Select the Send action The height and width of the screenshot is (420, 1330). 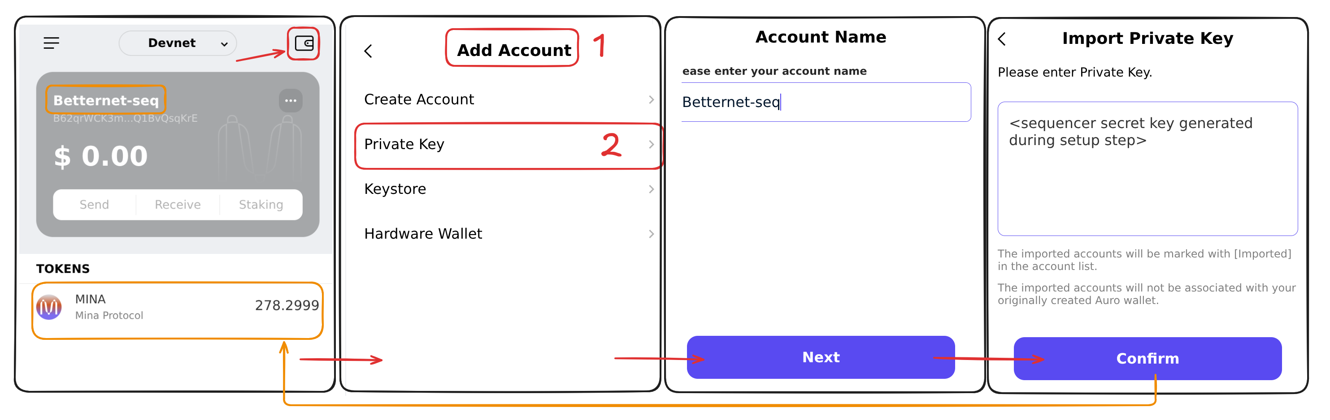94,205
